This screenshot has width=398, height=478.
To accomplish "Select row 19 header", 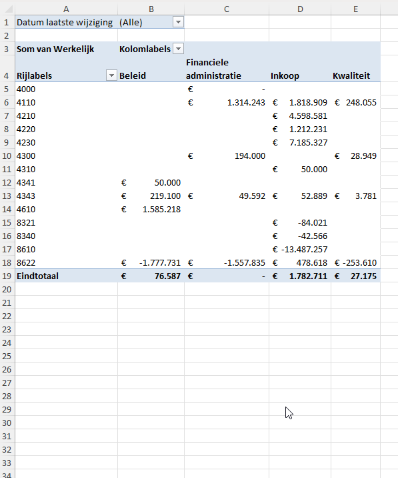I will tap(7, 276).
